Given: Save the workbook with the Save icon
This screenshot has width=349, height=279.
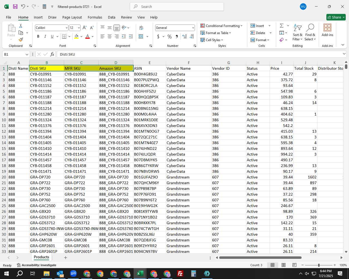Looking at the screenshot, I should pyautogui.click(x=15, y=7).
